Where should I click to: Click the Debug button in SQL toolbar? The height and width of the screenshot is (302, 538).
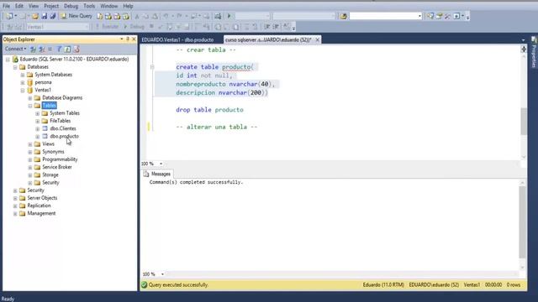pos(134,26)
